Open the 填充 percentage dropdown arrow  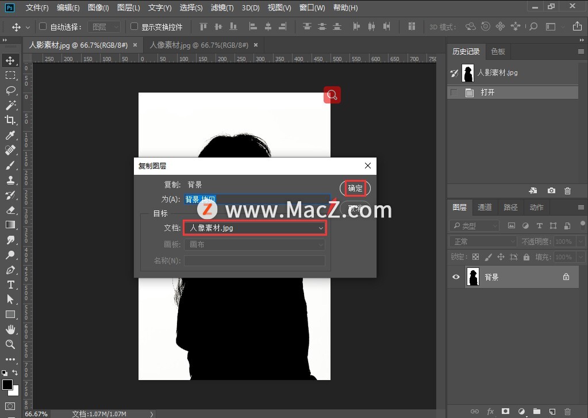581,257
